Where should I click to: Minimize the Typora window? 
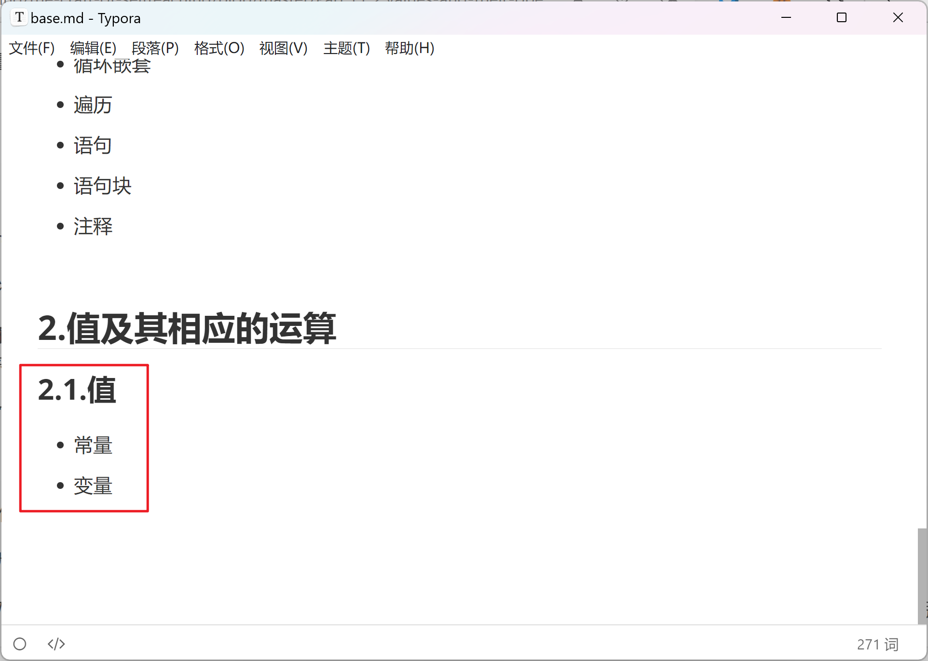coord(786,18)
